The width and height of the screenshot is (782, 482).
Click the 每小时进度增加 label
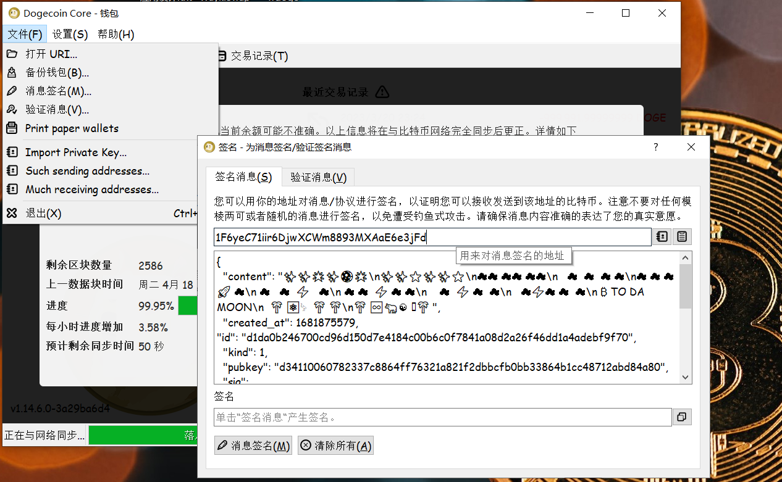[85, 327]
